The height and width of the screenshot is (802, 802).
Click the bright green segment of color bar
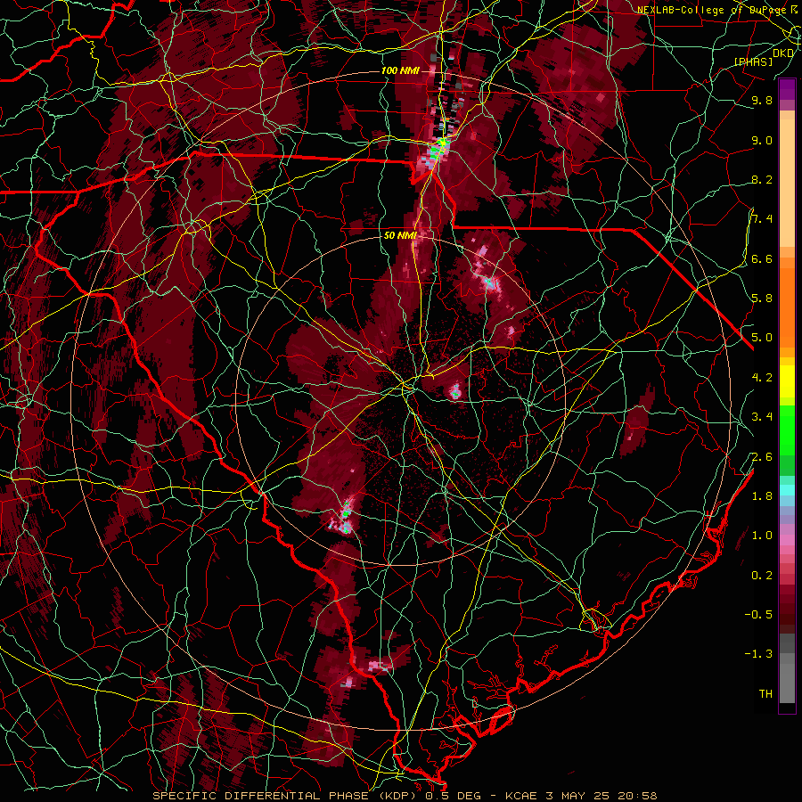[x=787, y=430]
